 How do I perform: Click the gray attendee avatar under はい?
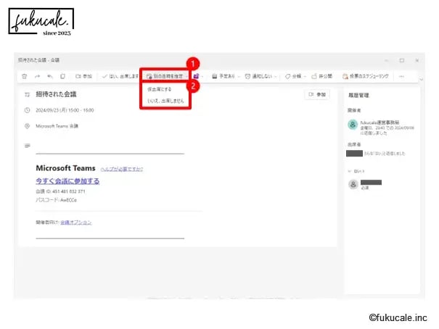(353, 184)
